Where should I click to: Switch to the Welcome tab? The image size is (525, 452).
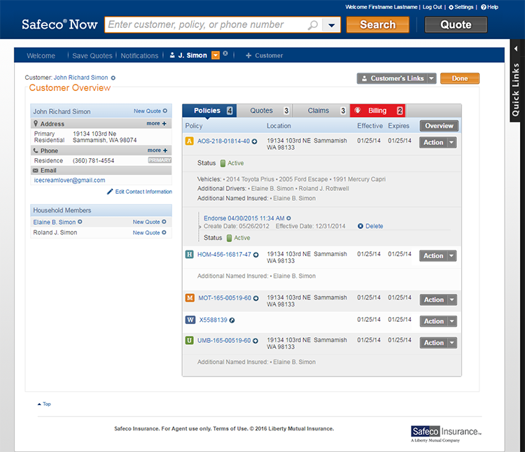pos(41,55)
